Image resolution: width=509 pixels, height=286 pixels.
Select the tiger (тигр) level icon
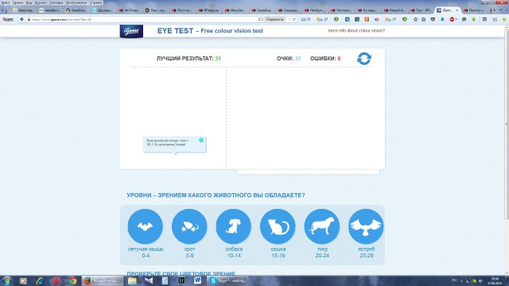[x=321, y=226]
